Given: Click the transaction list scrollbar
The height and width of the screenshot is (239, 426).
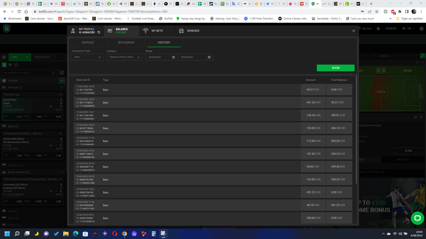Looking at the screenshot, I should 356,127.
